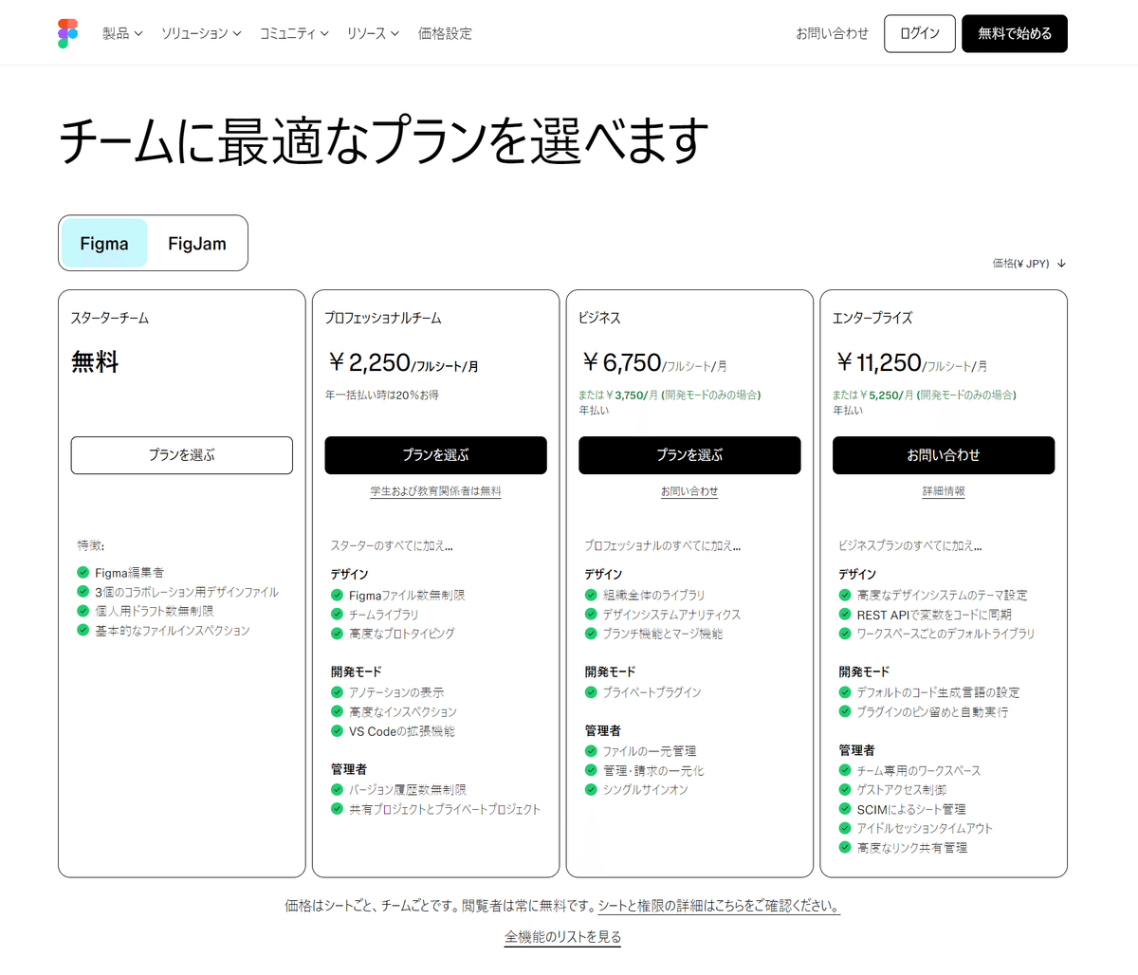Click check icon beside ゲストアクセス制御
The height and width of the screenshot is (975, 1138).
coord(845,789)
